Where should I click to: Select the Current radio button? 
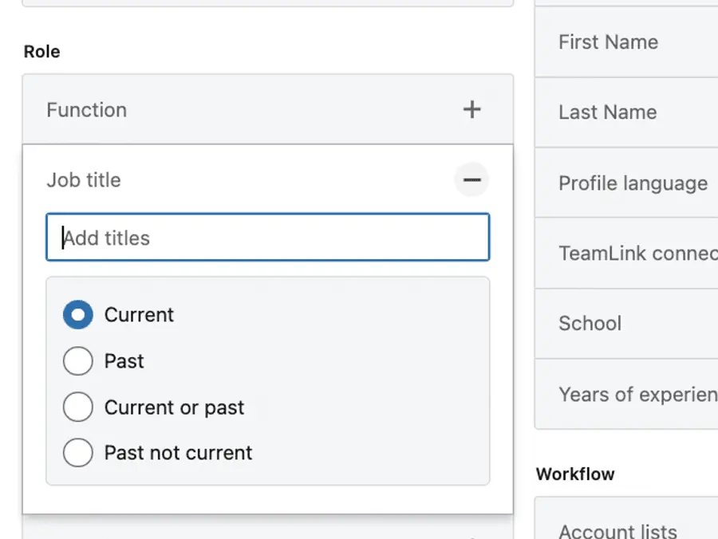(77, 314)
